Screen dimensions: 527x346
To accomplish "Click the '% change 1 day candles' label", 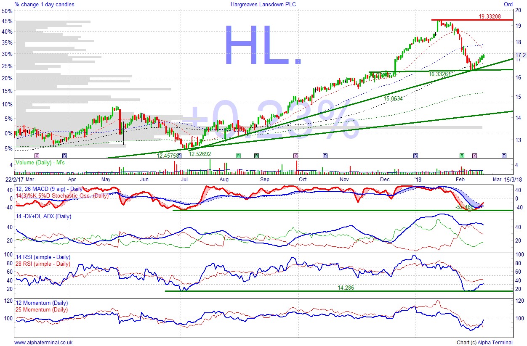I will point(44,4).
